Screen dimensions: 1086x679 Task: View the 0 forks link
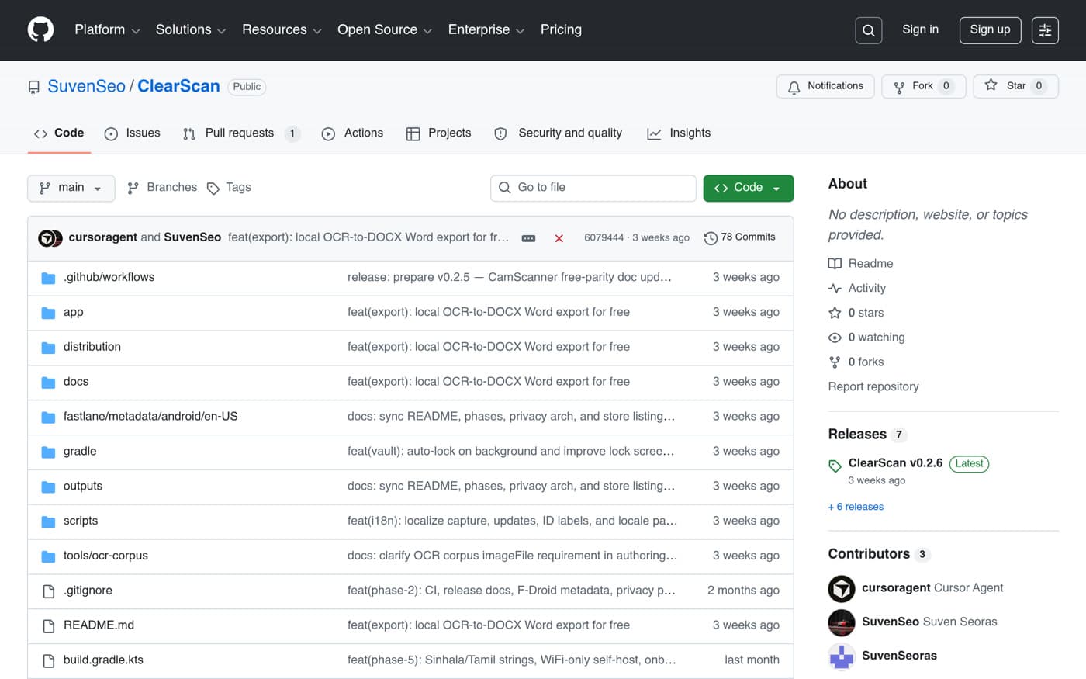point(856,362)
